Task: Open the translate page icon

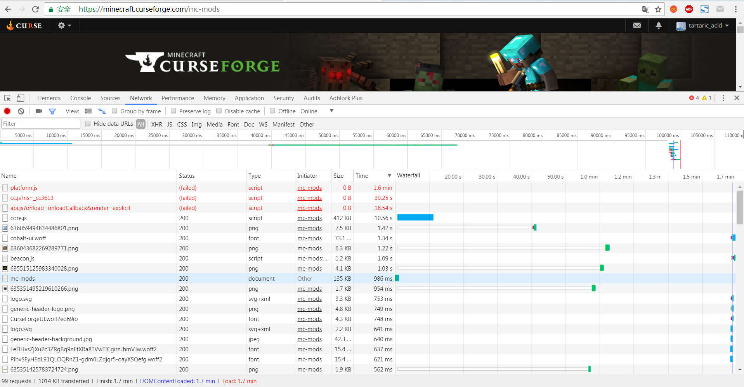Action: 646,9
